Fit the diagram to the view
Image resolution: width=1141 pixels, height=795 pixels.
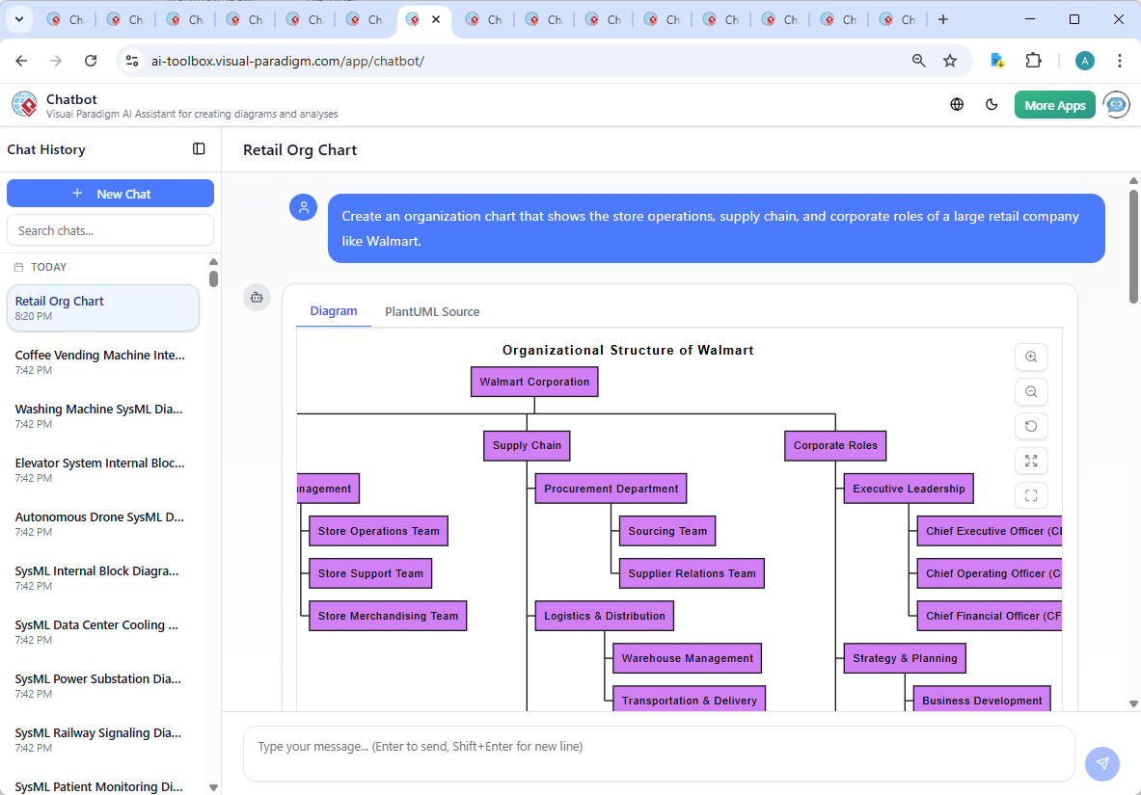click(1031, 461)
